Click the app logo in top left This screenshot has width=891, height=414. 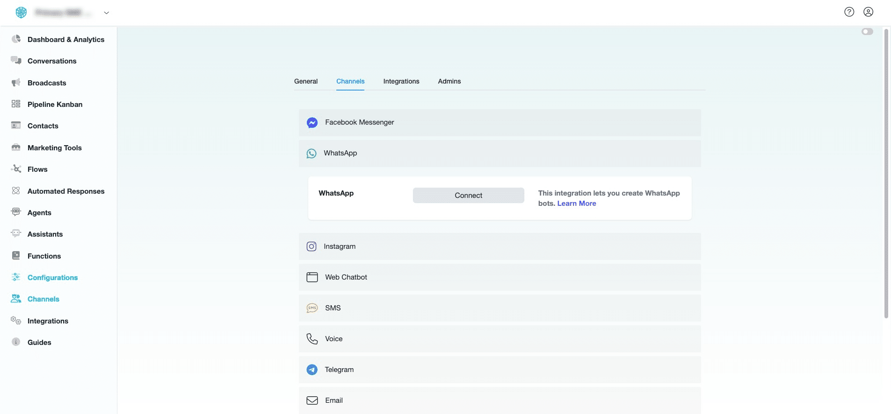[x=22, y=13]
